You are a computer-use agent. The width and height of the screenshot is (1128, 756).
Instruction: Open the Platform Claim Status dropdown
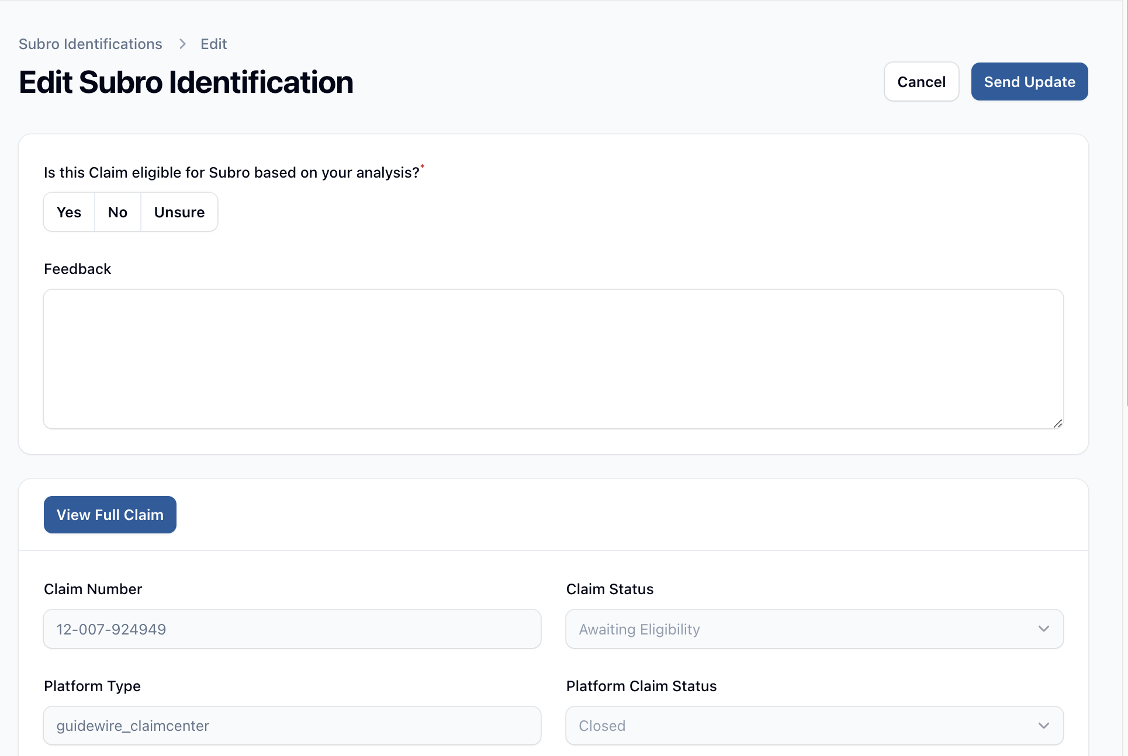(x=814, y=726)
